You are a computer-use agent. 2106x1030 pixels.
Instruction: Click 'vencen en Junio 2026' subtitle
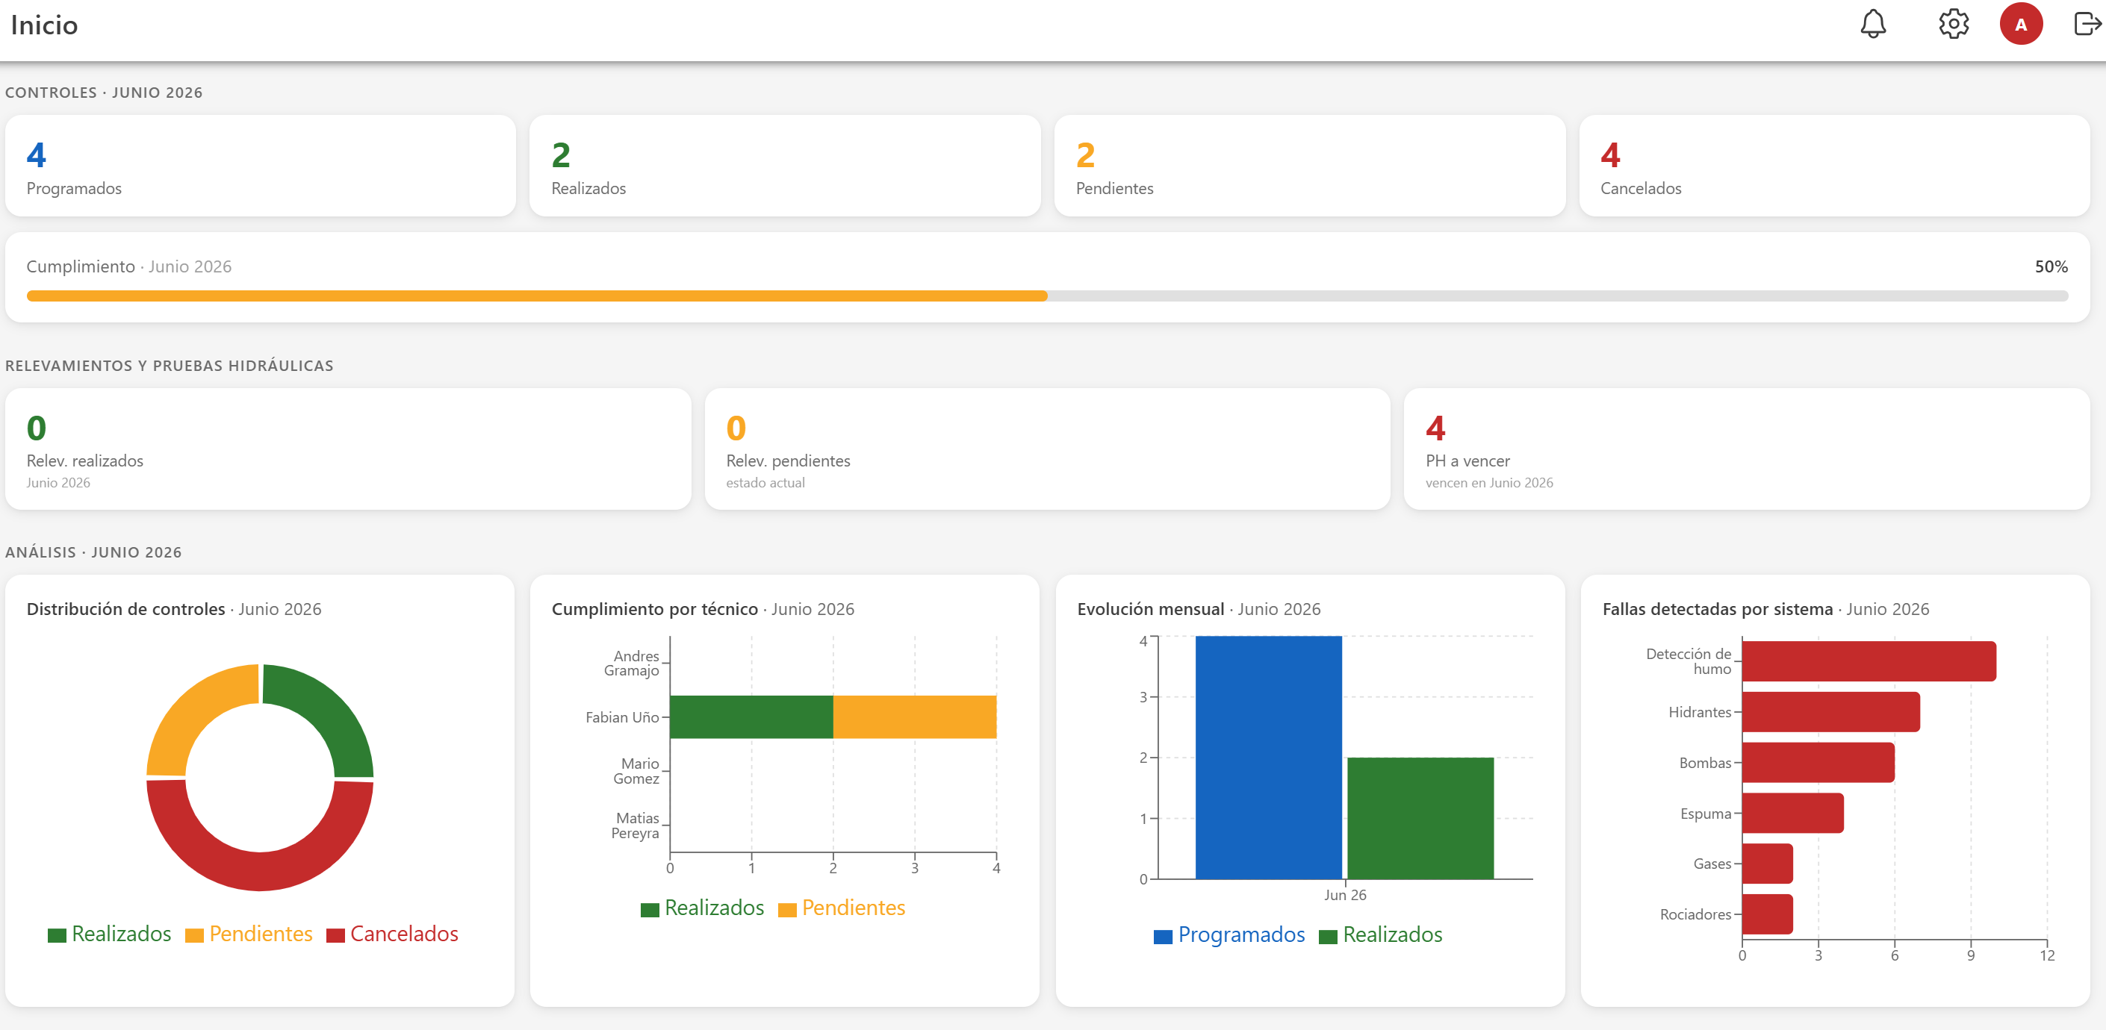point(1488,483)
